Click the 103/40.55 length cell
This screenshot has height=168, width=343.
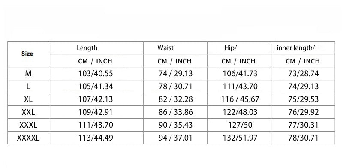[x=96, y=74]
